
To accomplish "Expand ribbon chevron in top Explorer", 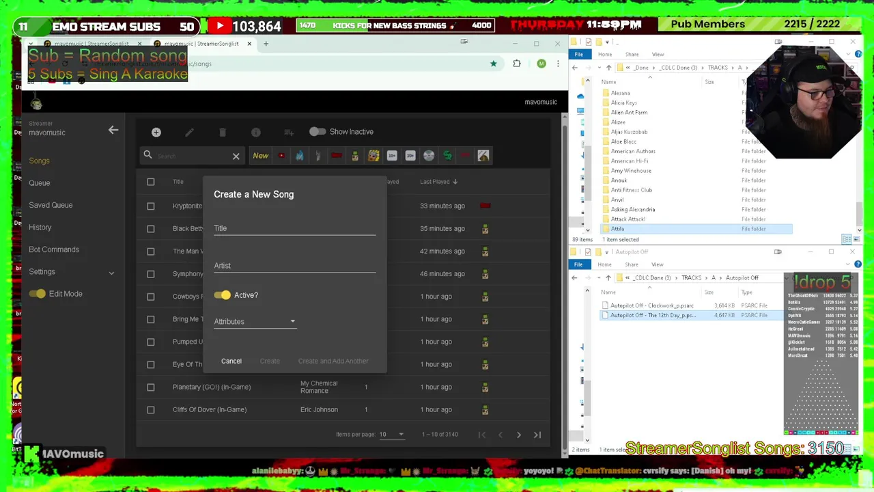I will 847,54.
